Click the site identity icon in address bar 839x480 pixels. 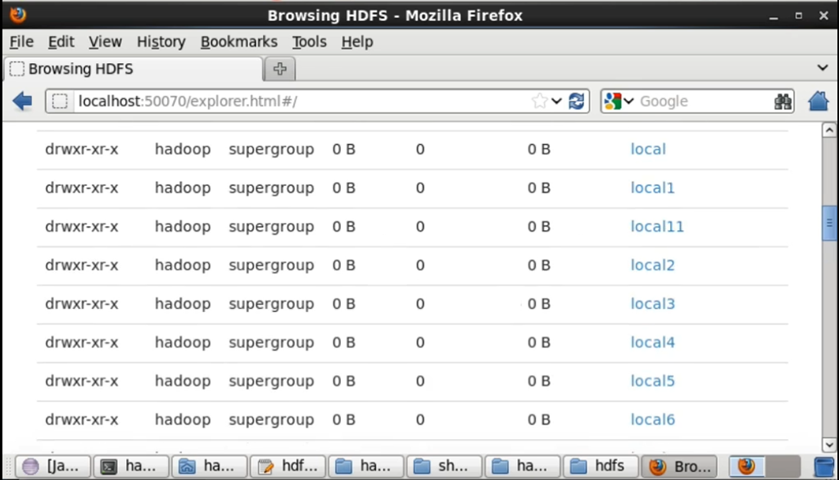click(60, 101)
